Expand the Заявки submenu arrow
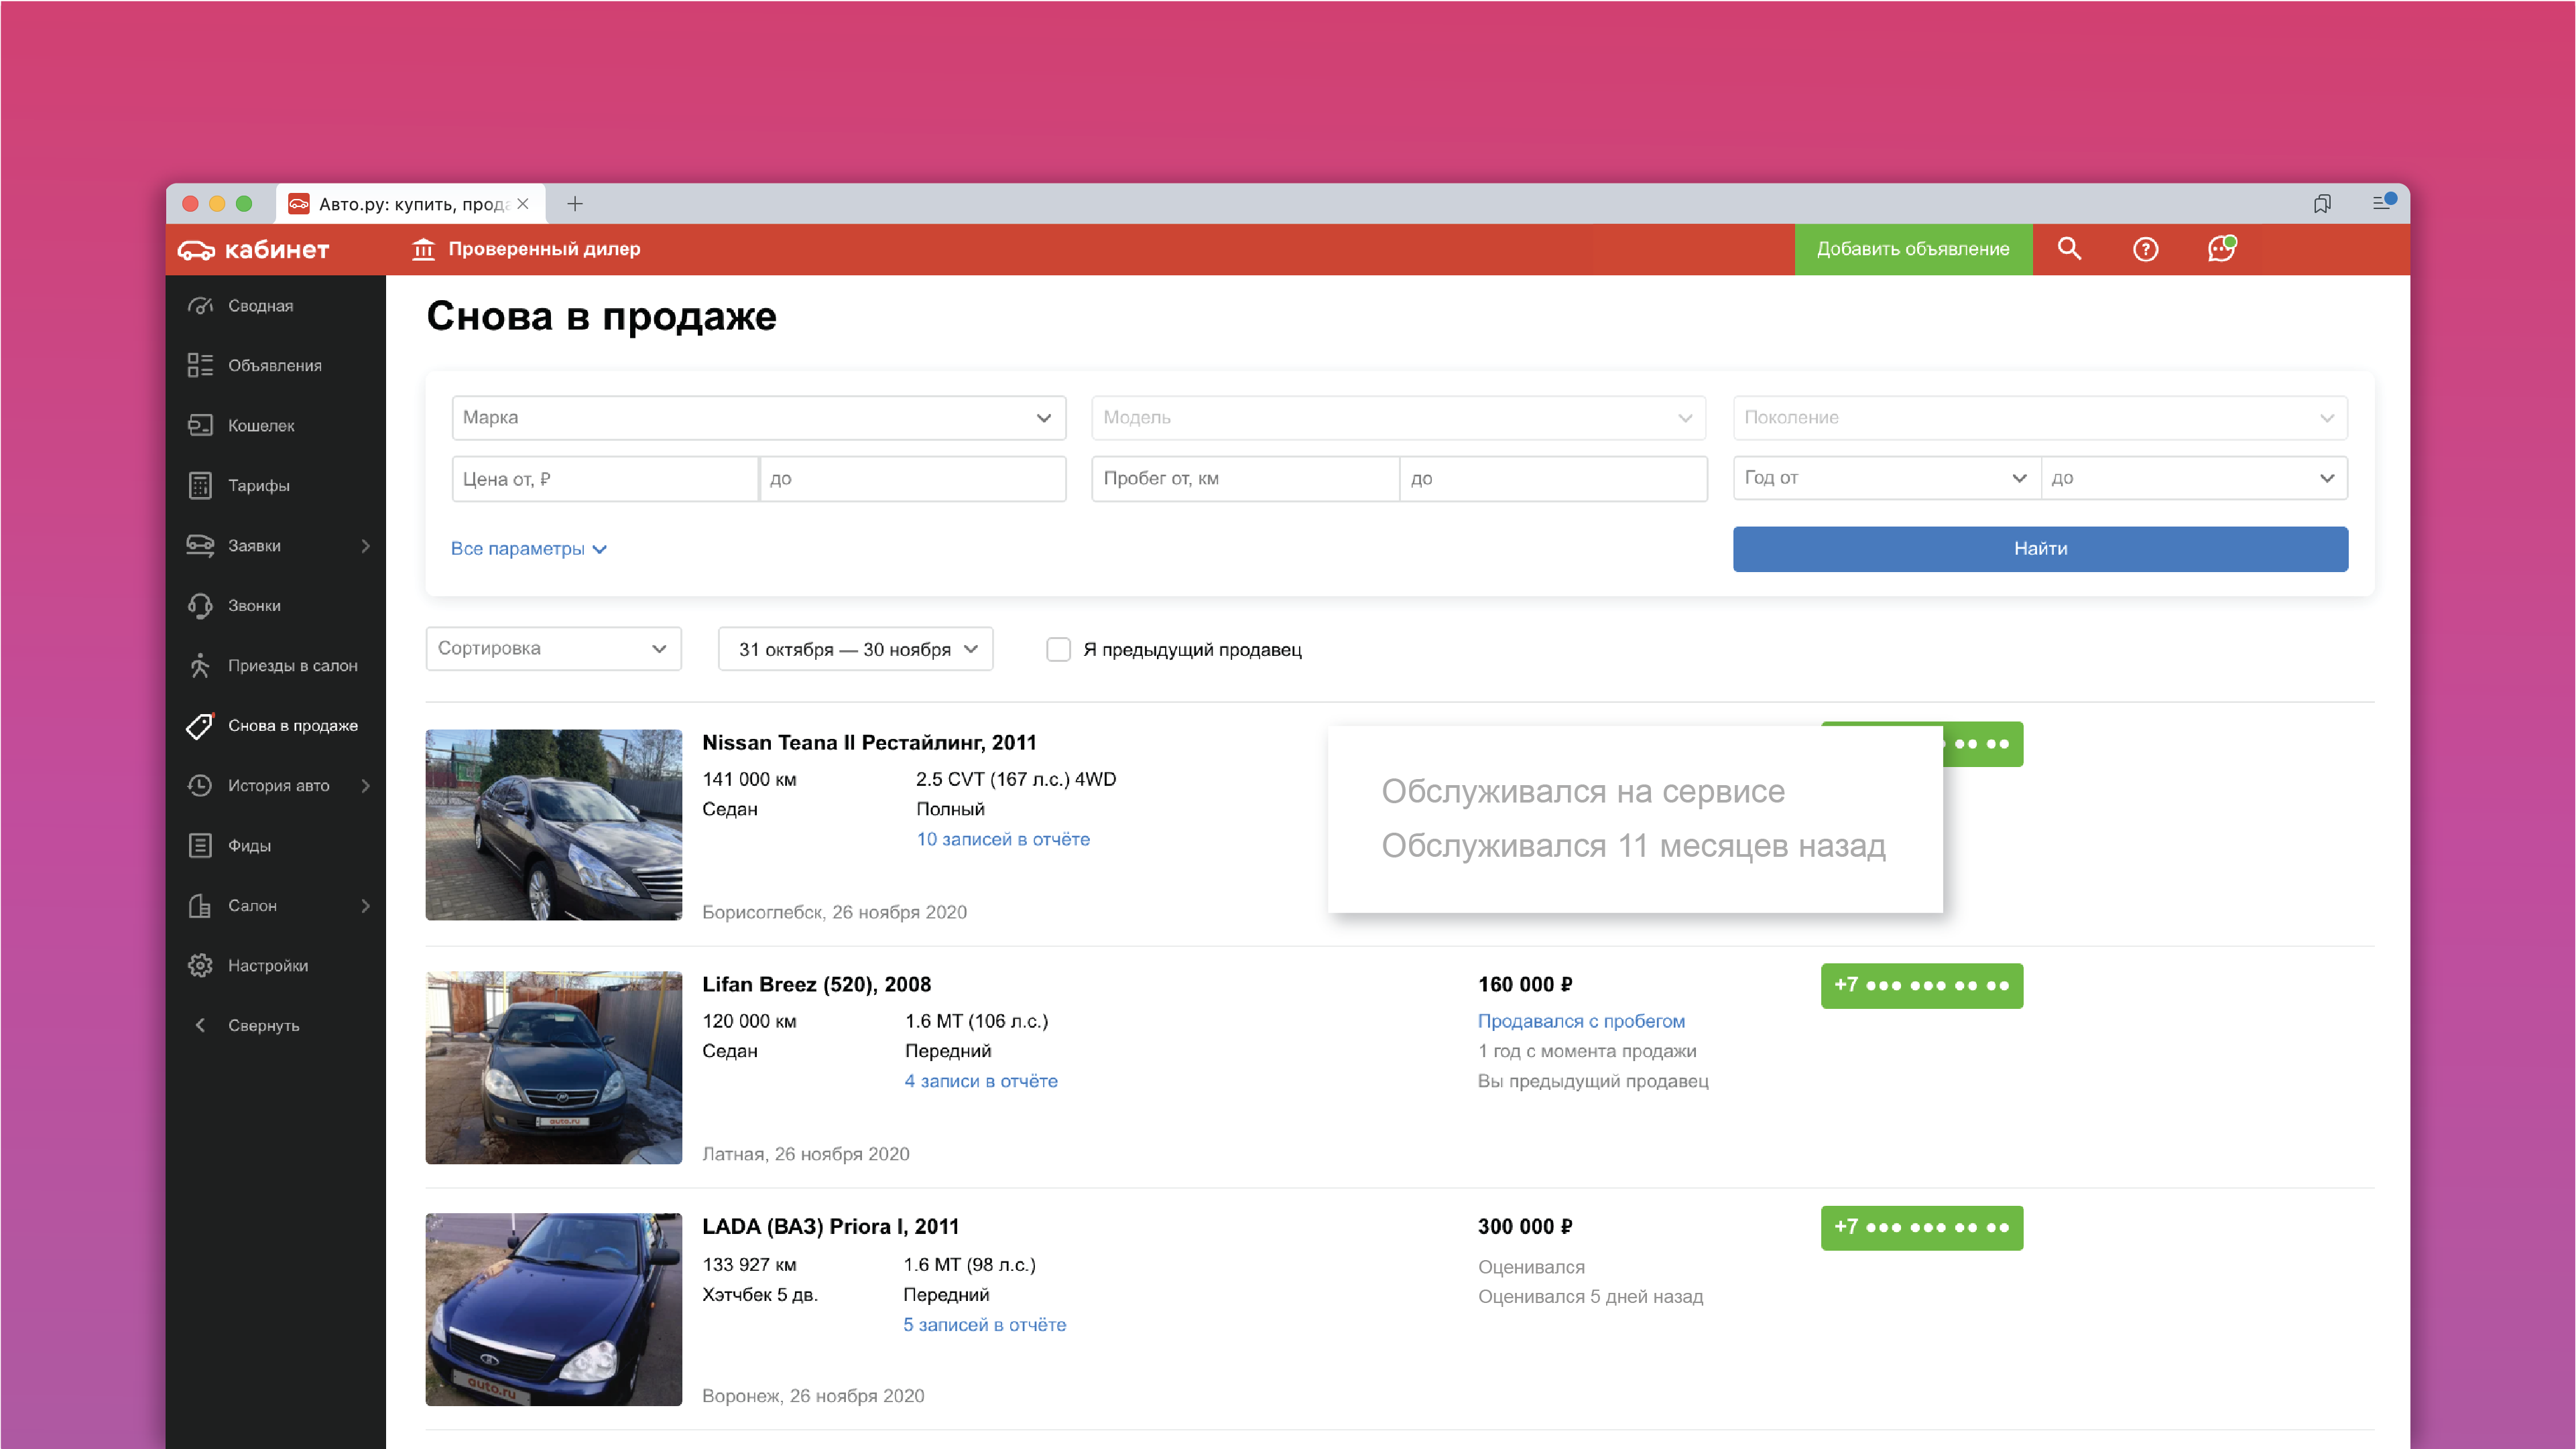The height and width of the screenshot is (1449, 2576). point(366,545)
